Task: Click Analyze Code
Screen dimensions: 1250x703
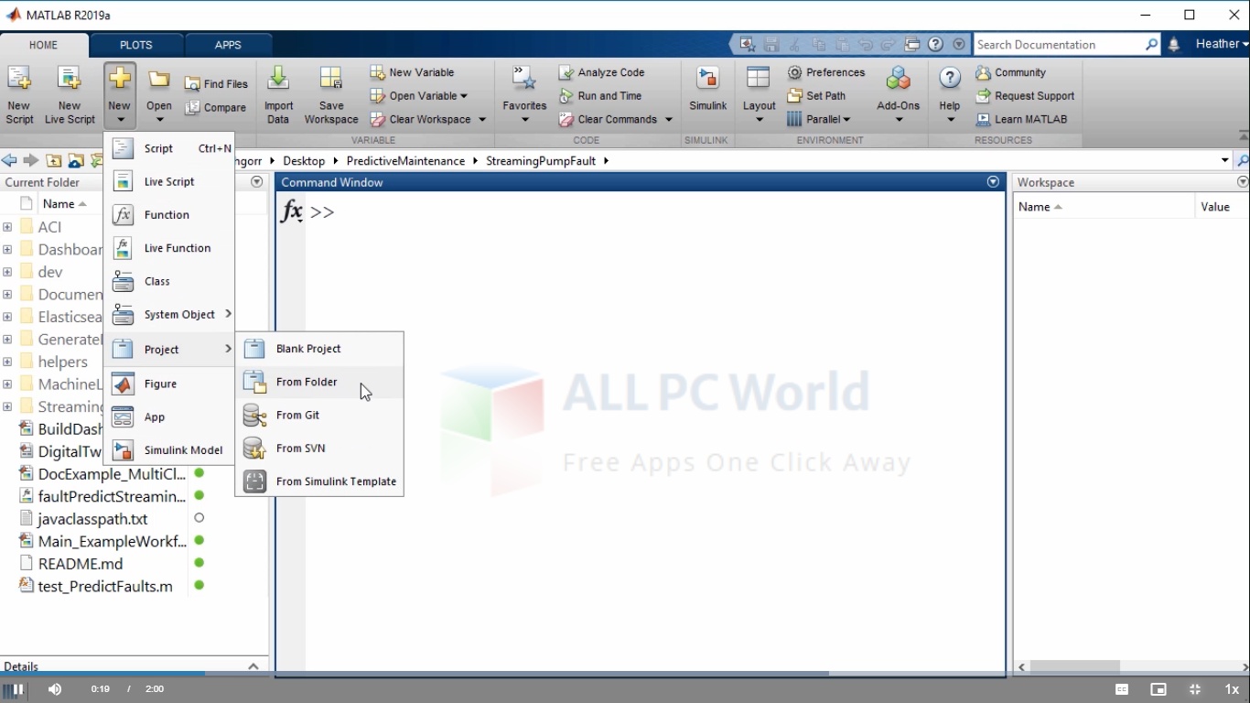Action: click(602, 72)
